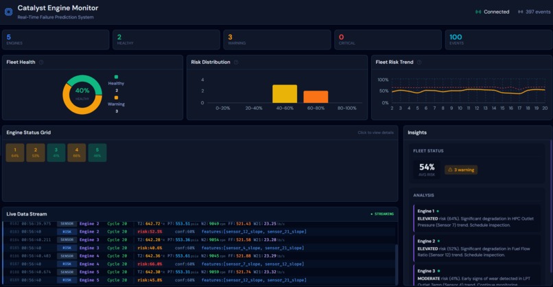Viewport: 553px width, 287px height.
Task: Click the Connected status signal icon
Action: pos(478,12)
